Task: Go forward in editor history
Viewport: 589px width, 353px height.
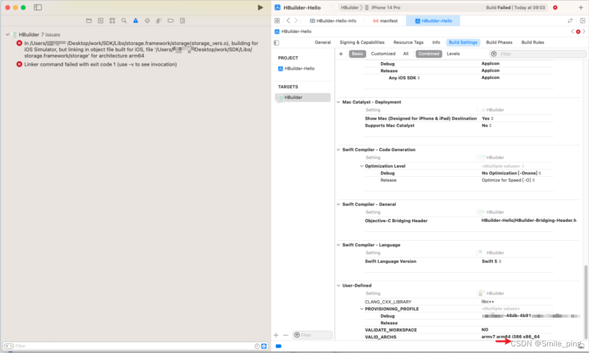Action: click(x=296, y=20)
